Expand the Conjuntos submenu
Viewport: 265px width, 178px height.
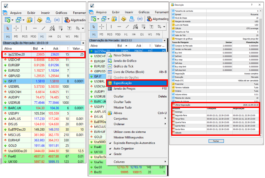pos(137,119)
